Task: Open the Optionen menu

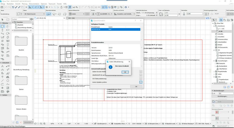Action: pyautogui.click(x=44, y=4)
